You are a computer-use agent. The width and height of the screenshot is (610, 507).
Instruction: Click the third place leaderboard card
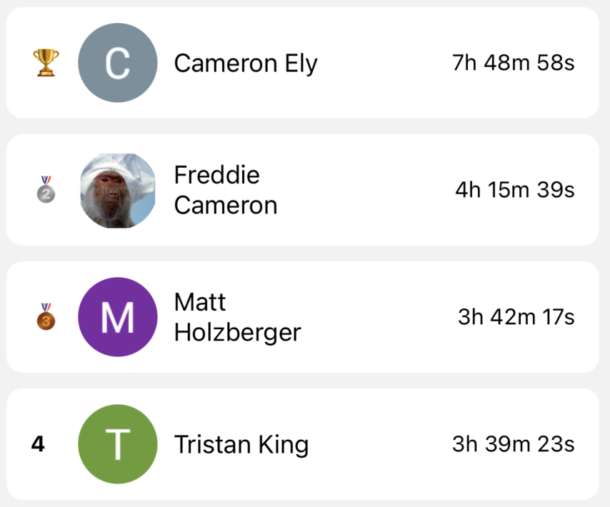[x=305, y=316]
